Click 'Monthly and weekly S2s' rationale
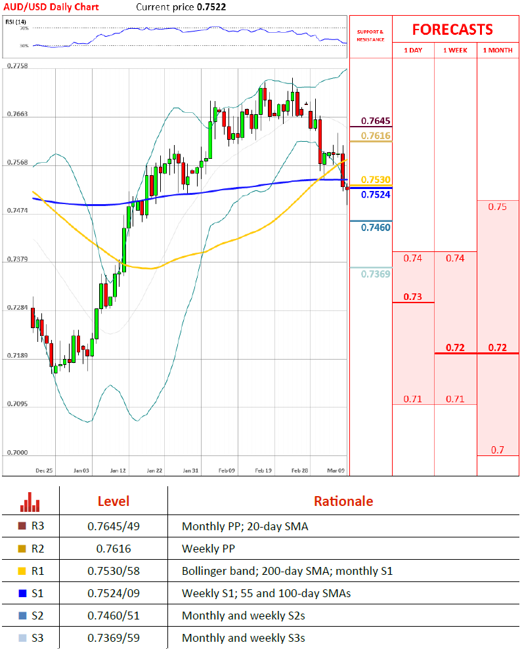This screenshot has height=649, width=522. click(x=244, y=616)
